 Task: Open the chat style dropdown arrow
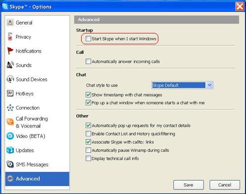pos(210,85)
